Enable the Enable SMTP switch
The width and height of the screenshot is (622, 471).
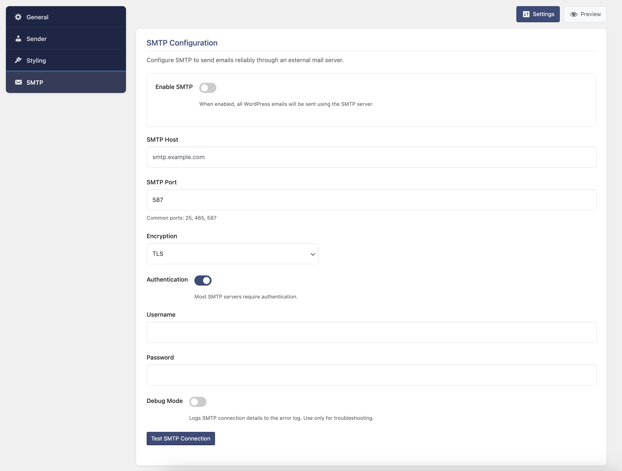click(x=208, y=88)
